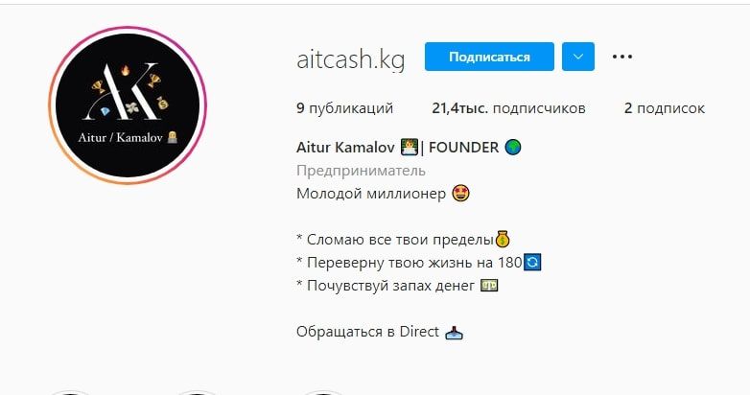Click the technologist emoji beside Aitur Kamalov
Viewport: 750px width, 395px height.
point(409,148)
